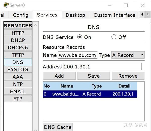Screen dimensions: 151x131
Task: Open the DHCPv6 service settings
Action: pos(18,48)
